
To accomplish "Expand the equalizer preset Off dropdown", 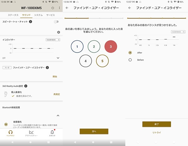I will tap(58, 58).
